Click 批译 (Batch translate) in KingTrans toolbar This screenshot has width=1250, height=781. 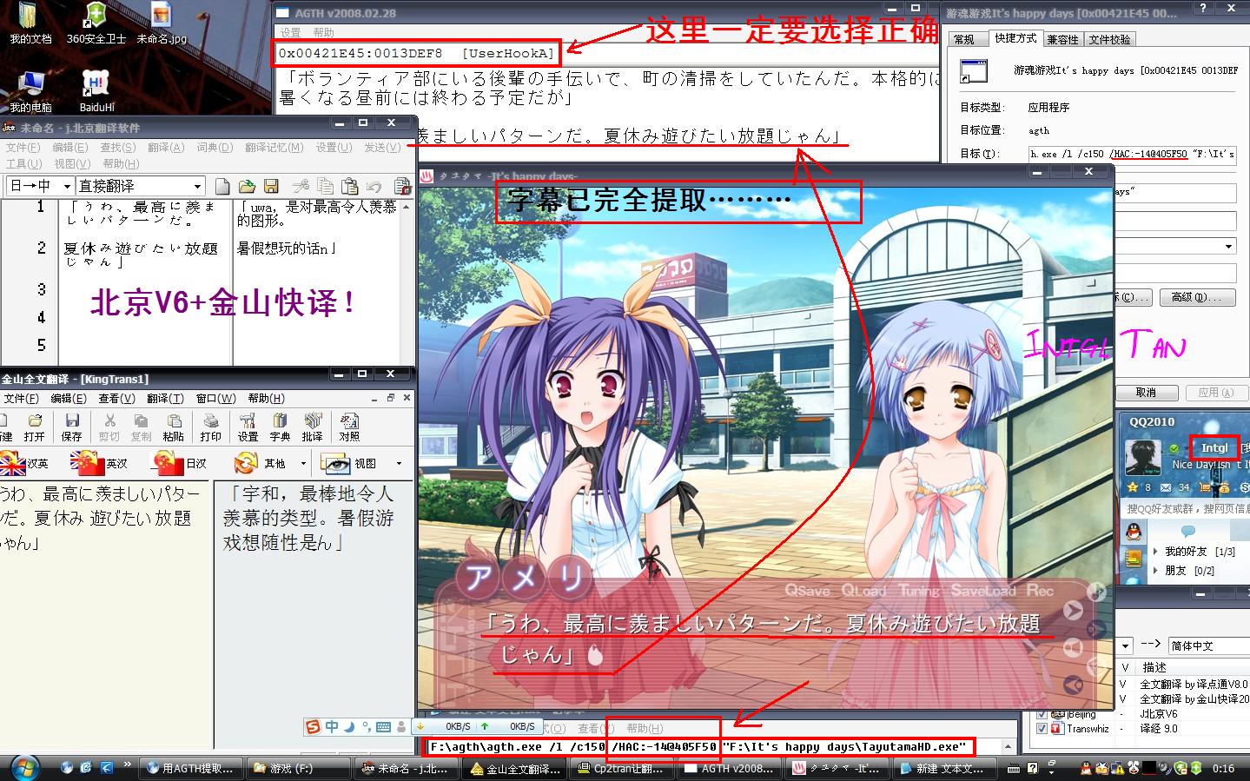coord(313,427)
